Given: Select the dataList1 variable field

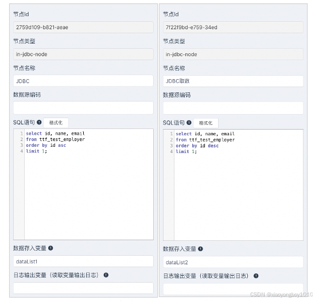Looking at the screenshot, I should pyautogui.click(x=83, y=261).
